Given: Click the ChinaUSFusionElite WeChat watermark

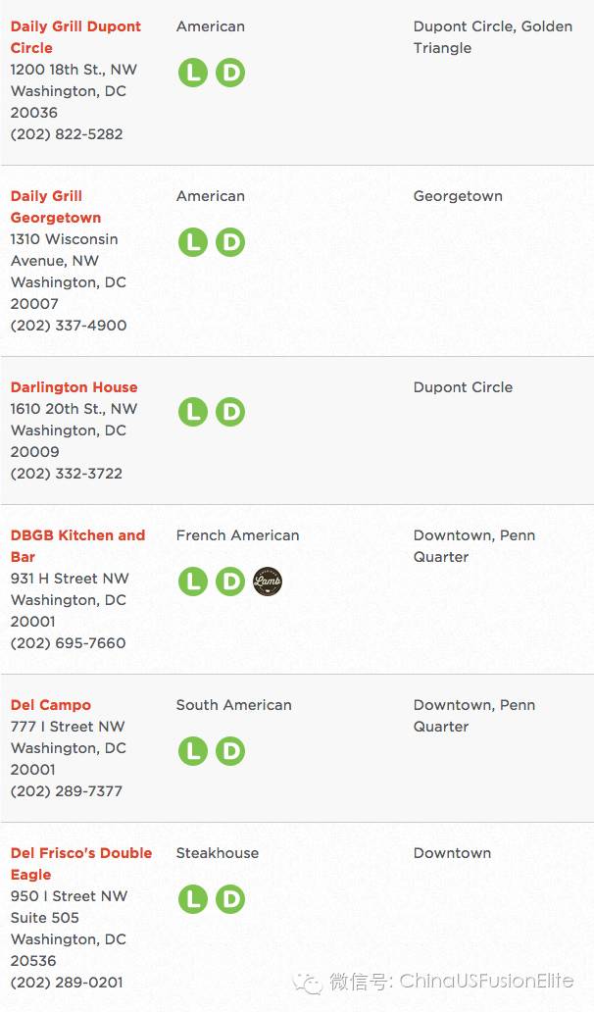Looking at the screenshot, I should point(433,982).
